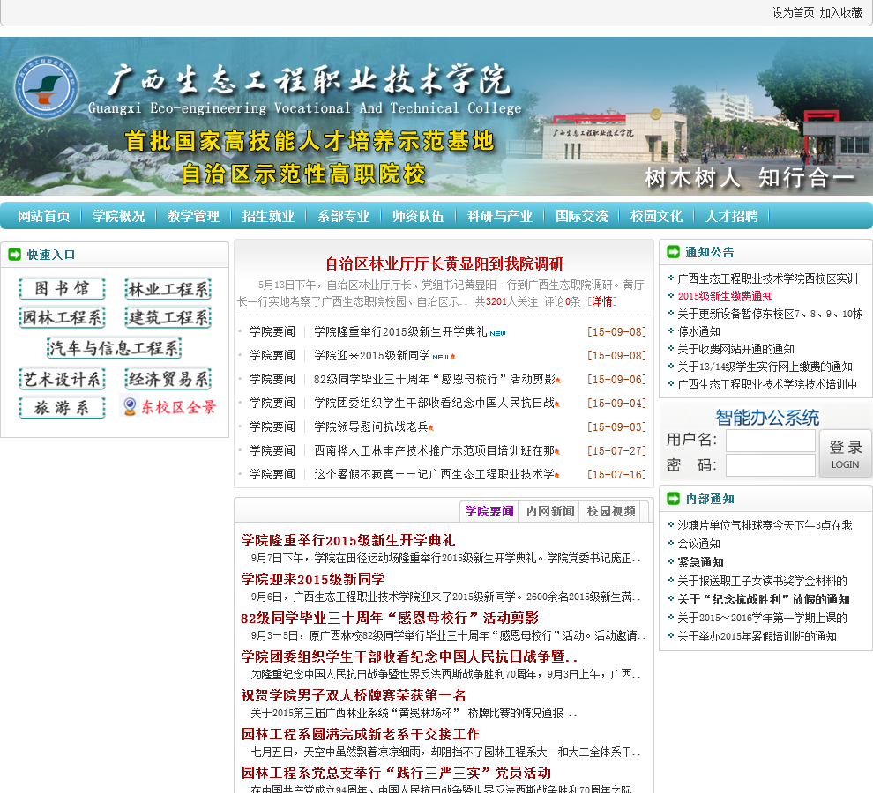Click 设为首页 link at top
The width and height of the screenshot is (873, 793).
(x=793, y=12)
